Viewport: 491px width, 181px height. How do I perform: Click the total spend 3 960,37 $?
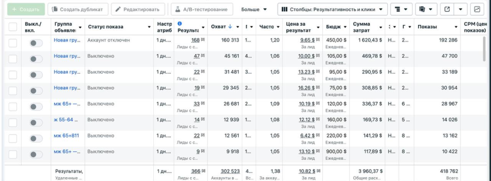[370, 171]
